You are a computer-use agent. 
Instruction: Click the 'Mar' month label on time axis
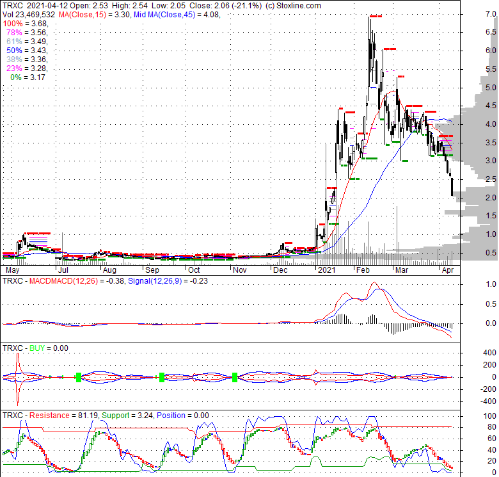point(402,270)
